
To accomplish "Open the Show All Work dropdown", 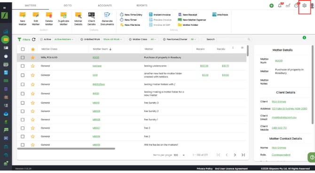I will click(x=112, y=39).
